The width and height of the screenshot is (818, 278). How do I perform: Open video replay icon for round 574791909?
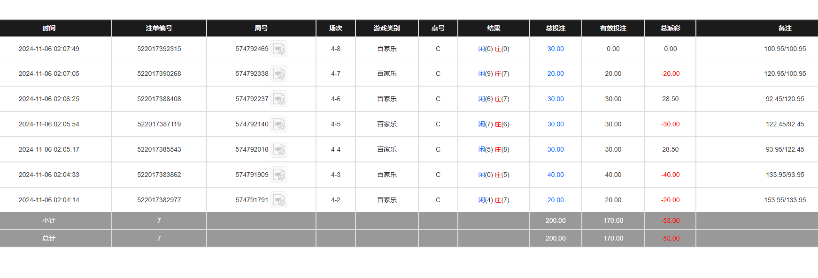279,175
